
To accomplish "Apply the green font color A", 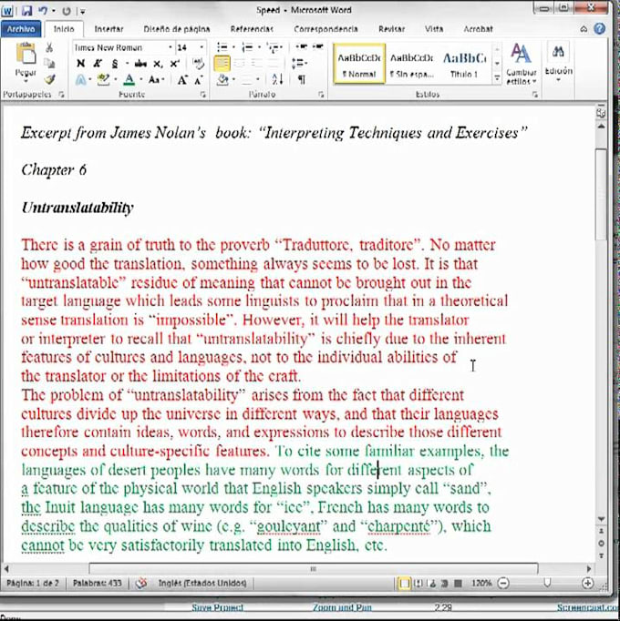I will point(129,80).
